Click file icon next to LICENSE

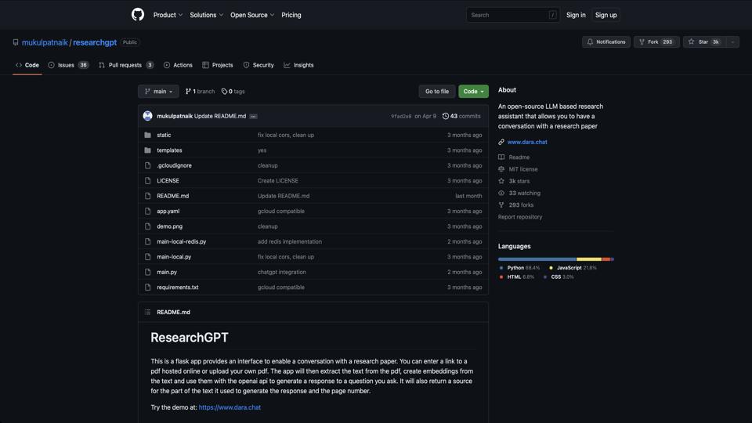click(x=148, y=181)
